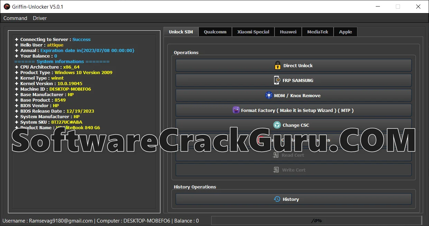Open the Driver menu
The width and height of the screenshot is (429, 226).
(x=40, y=18)
